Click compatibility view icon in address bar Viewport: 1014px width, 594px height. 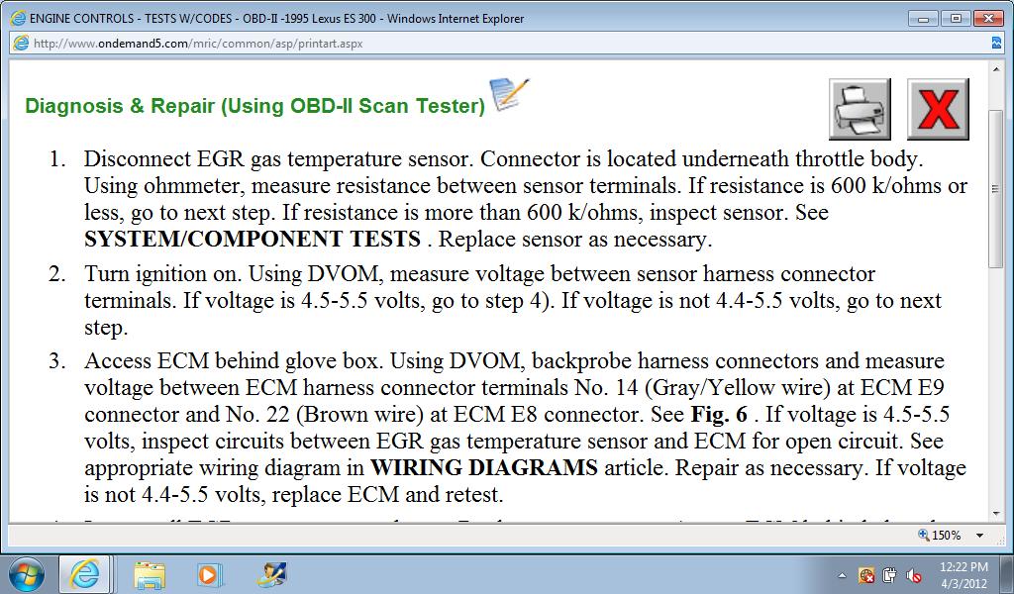click(x=996, y=44)
